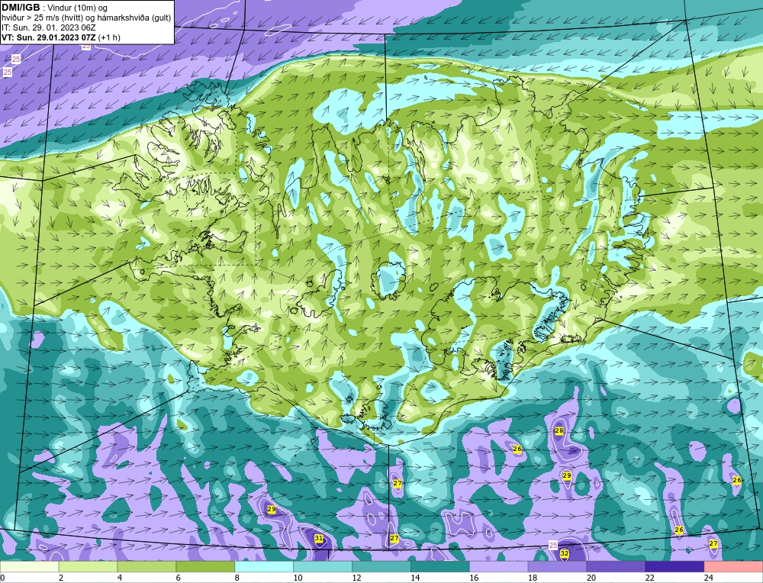Select the 4–6 m/s green legend swatch
The height and width of the screenshot is (583, 763).
pyautogui.click(x=146, y=566)
